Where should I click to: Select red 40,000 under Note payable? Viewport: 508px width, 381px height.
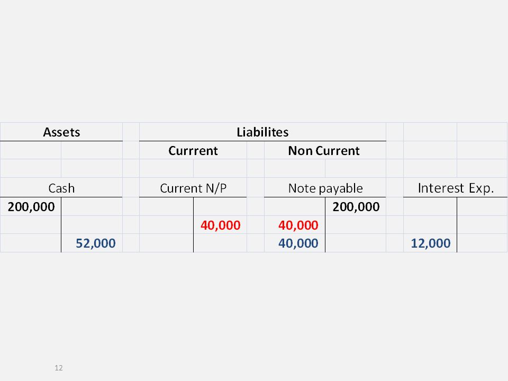[x=298, y=225]
